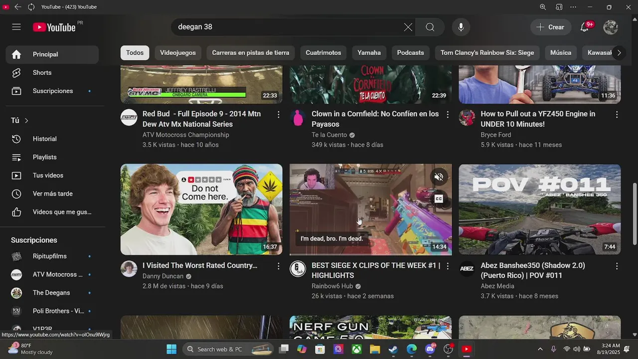This screenshot has width=638, height=359.
Task: Select Tom Clancy's Rainbow Six: Siege chip
Action: (x=487, y=53)
